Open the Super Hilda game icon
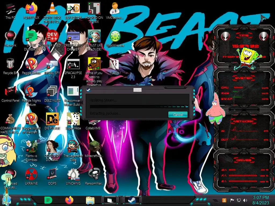The width and height of the screenshot is (275, 206). (x=73, y=122)
